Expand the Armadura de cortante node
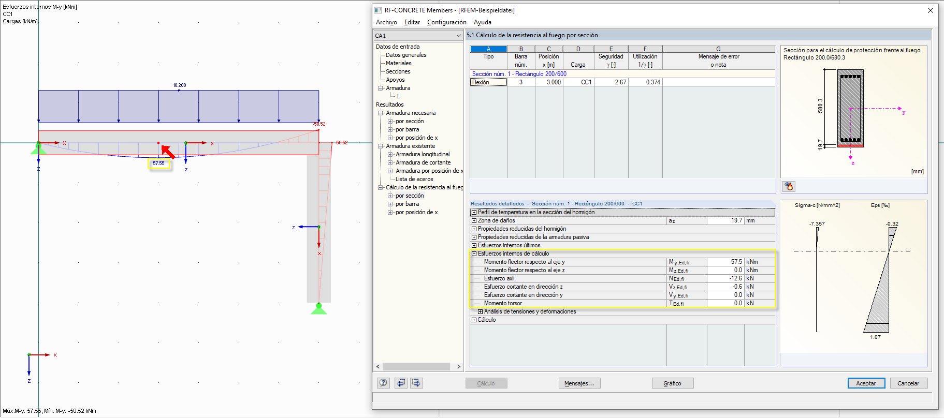 point(390,162)
